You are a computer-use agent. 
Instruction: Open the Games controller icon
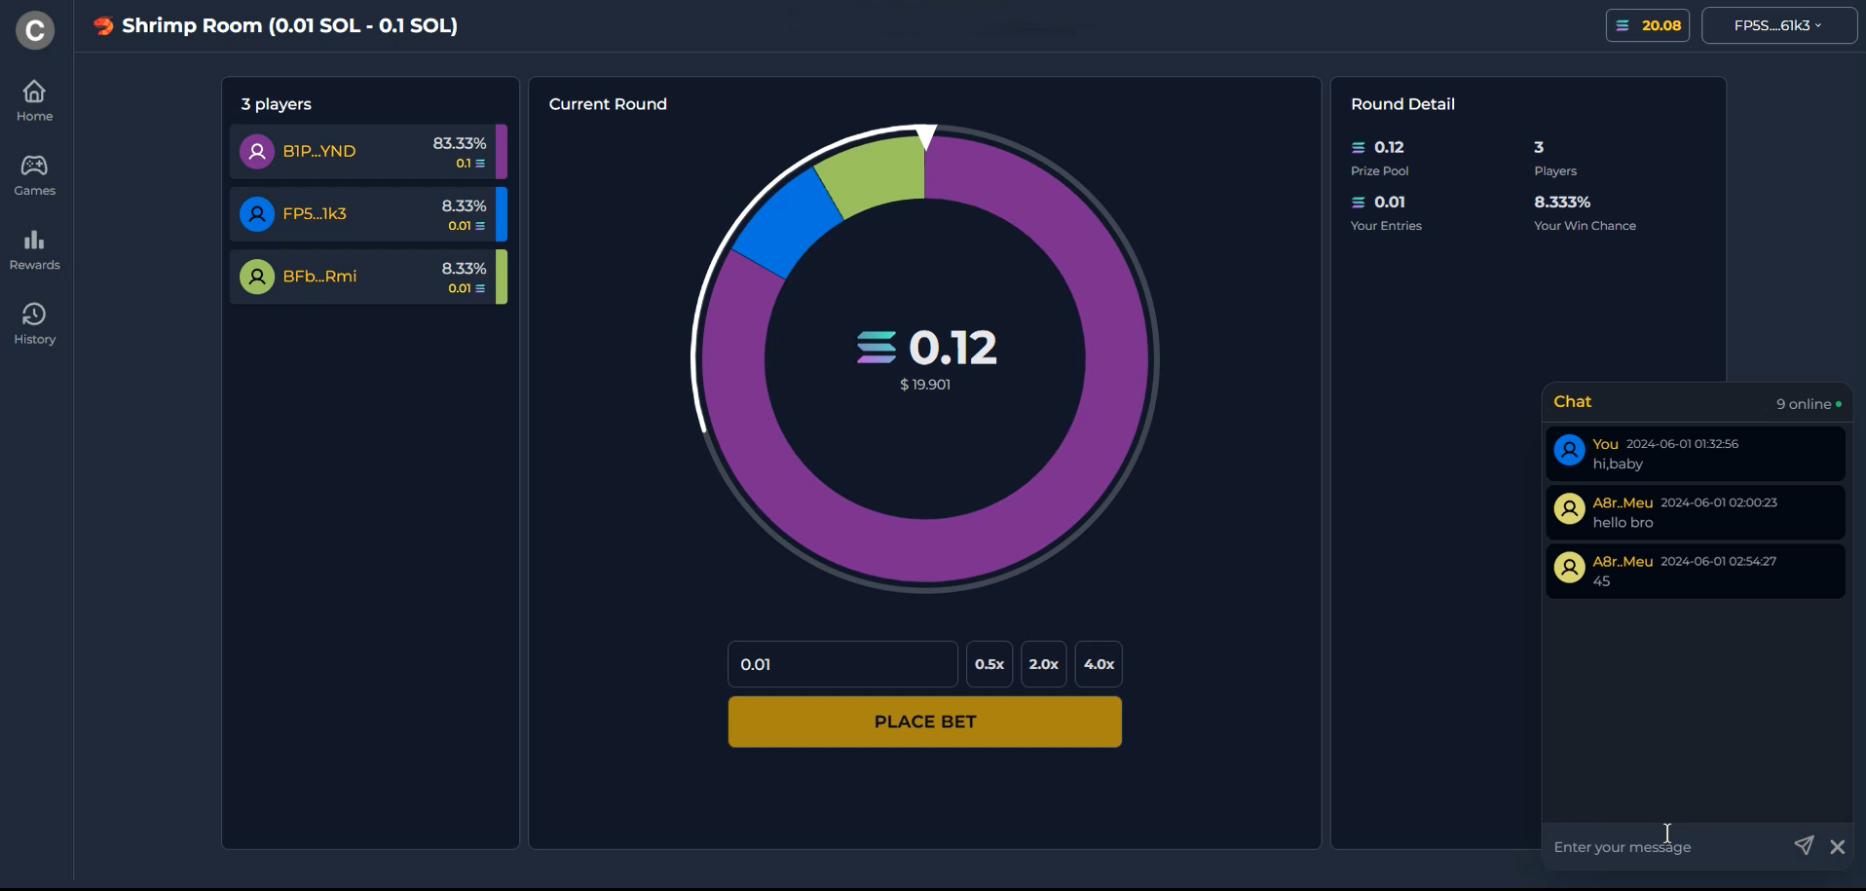[x=34, y=166]
